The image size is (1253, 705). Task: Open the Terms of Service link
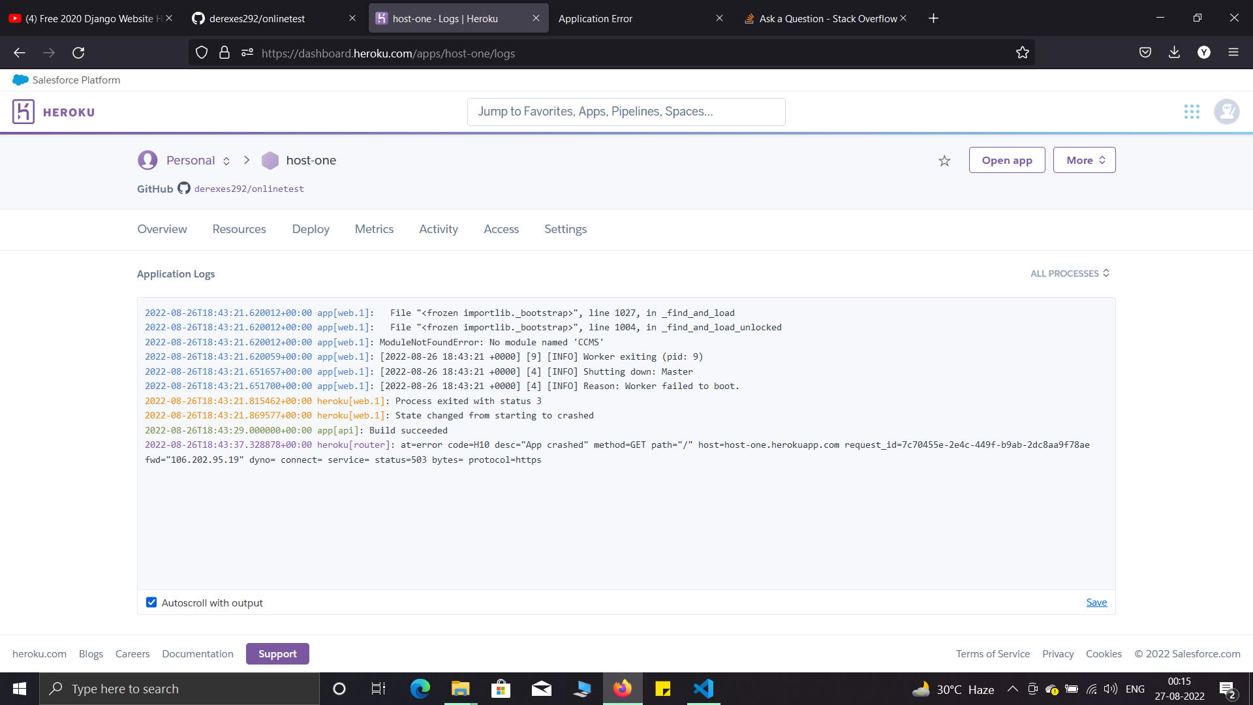pyautogui.click(x=993, y=653)
